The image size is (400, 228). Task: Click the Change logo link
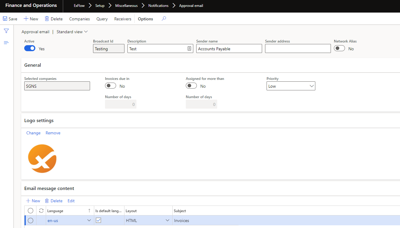click(34, 133)
